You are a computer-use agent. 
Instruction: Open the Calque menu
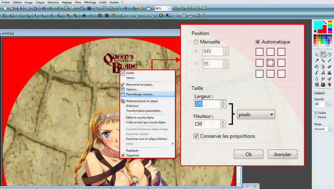point(40,2)
